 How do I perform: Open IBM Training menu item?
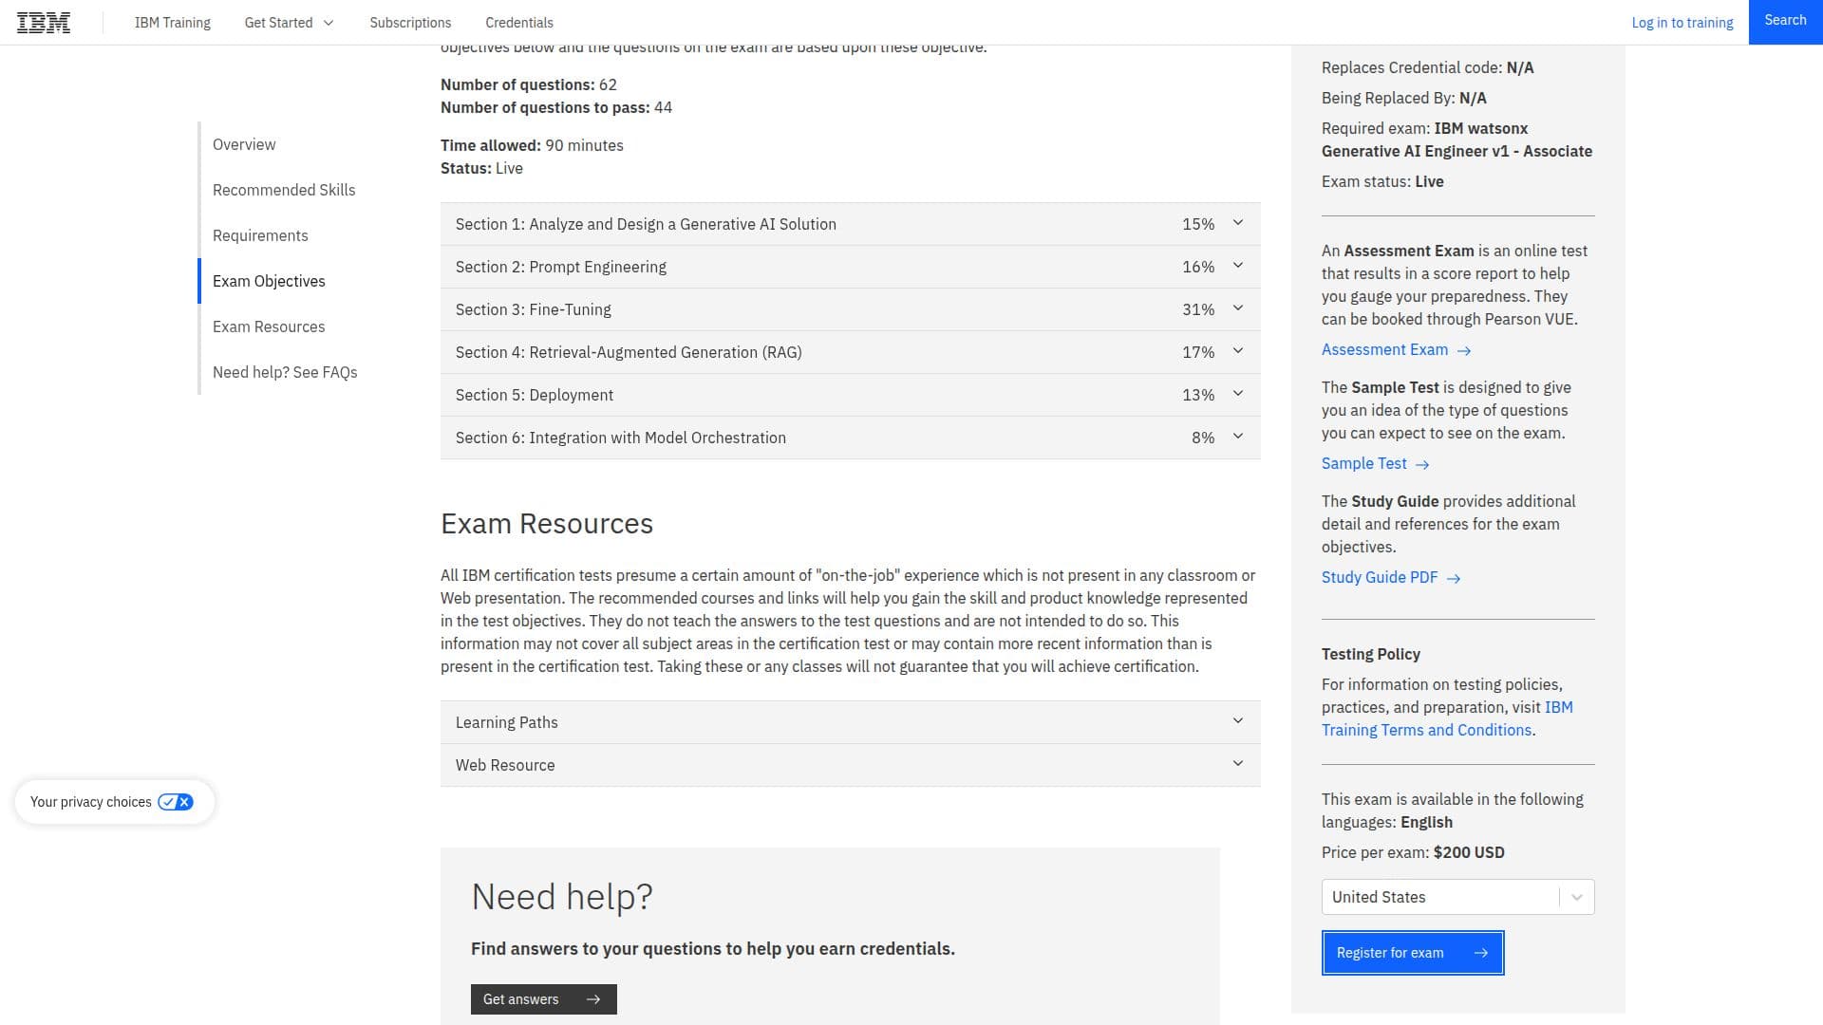point(173,23)
